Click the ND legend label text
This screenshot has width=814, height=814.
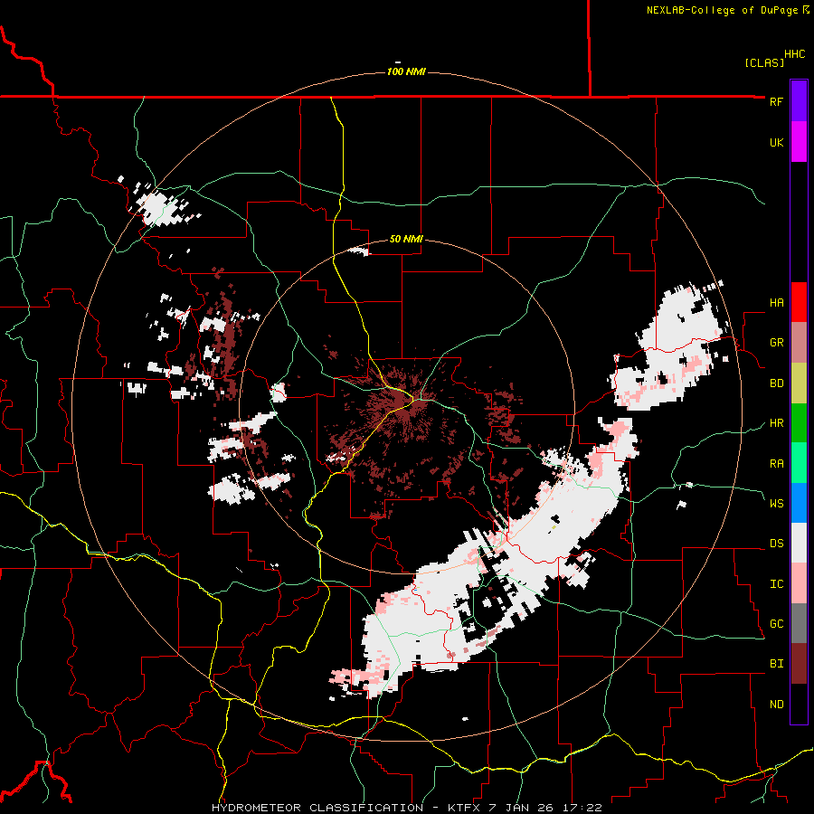tap(776, 705)
